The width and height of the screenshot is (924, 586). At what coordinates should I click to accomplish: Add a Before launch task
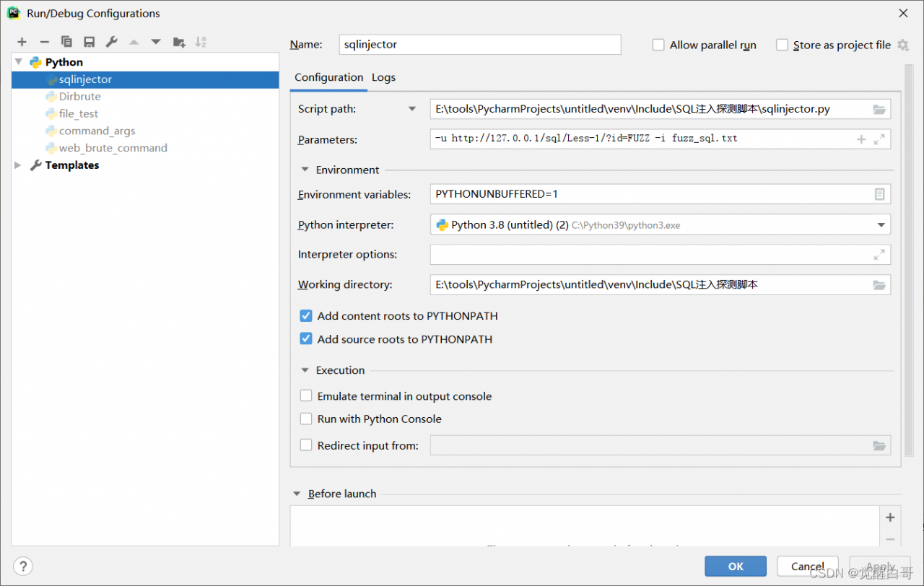tap(890, 517)
